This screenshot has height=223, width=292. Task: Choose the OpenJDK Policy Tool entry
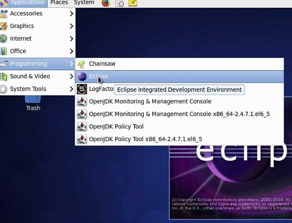(x=179, y=127)
